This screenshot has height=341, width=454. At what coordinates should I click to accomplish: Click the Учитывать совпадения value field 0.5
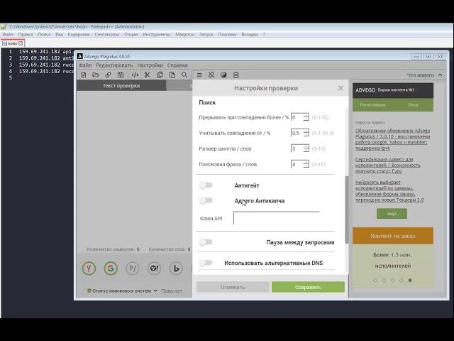pos(297,133)
